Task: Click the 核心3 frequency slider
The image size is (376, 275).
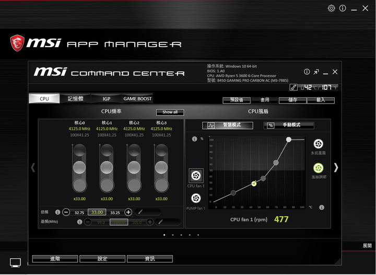Action: point(161,168)
